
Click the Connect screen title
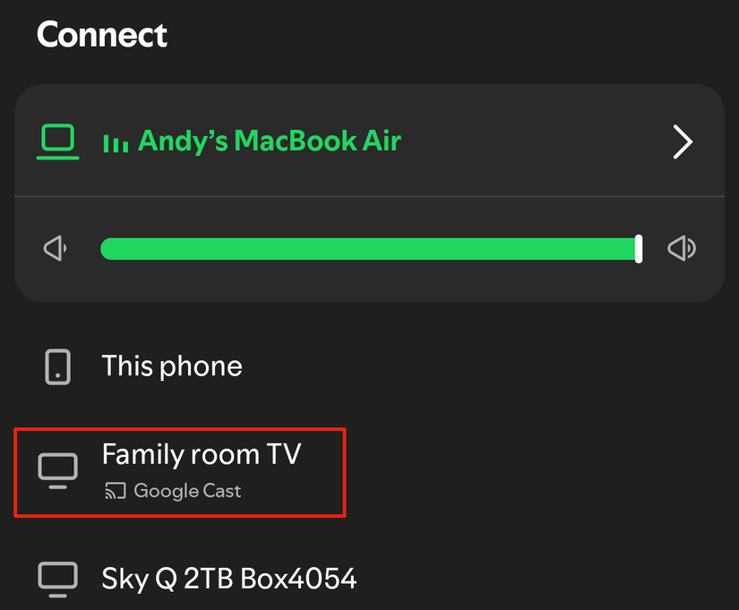pos(101,34)
